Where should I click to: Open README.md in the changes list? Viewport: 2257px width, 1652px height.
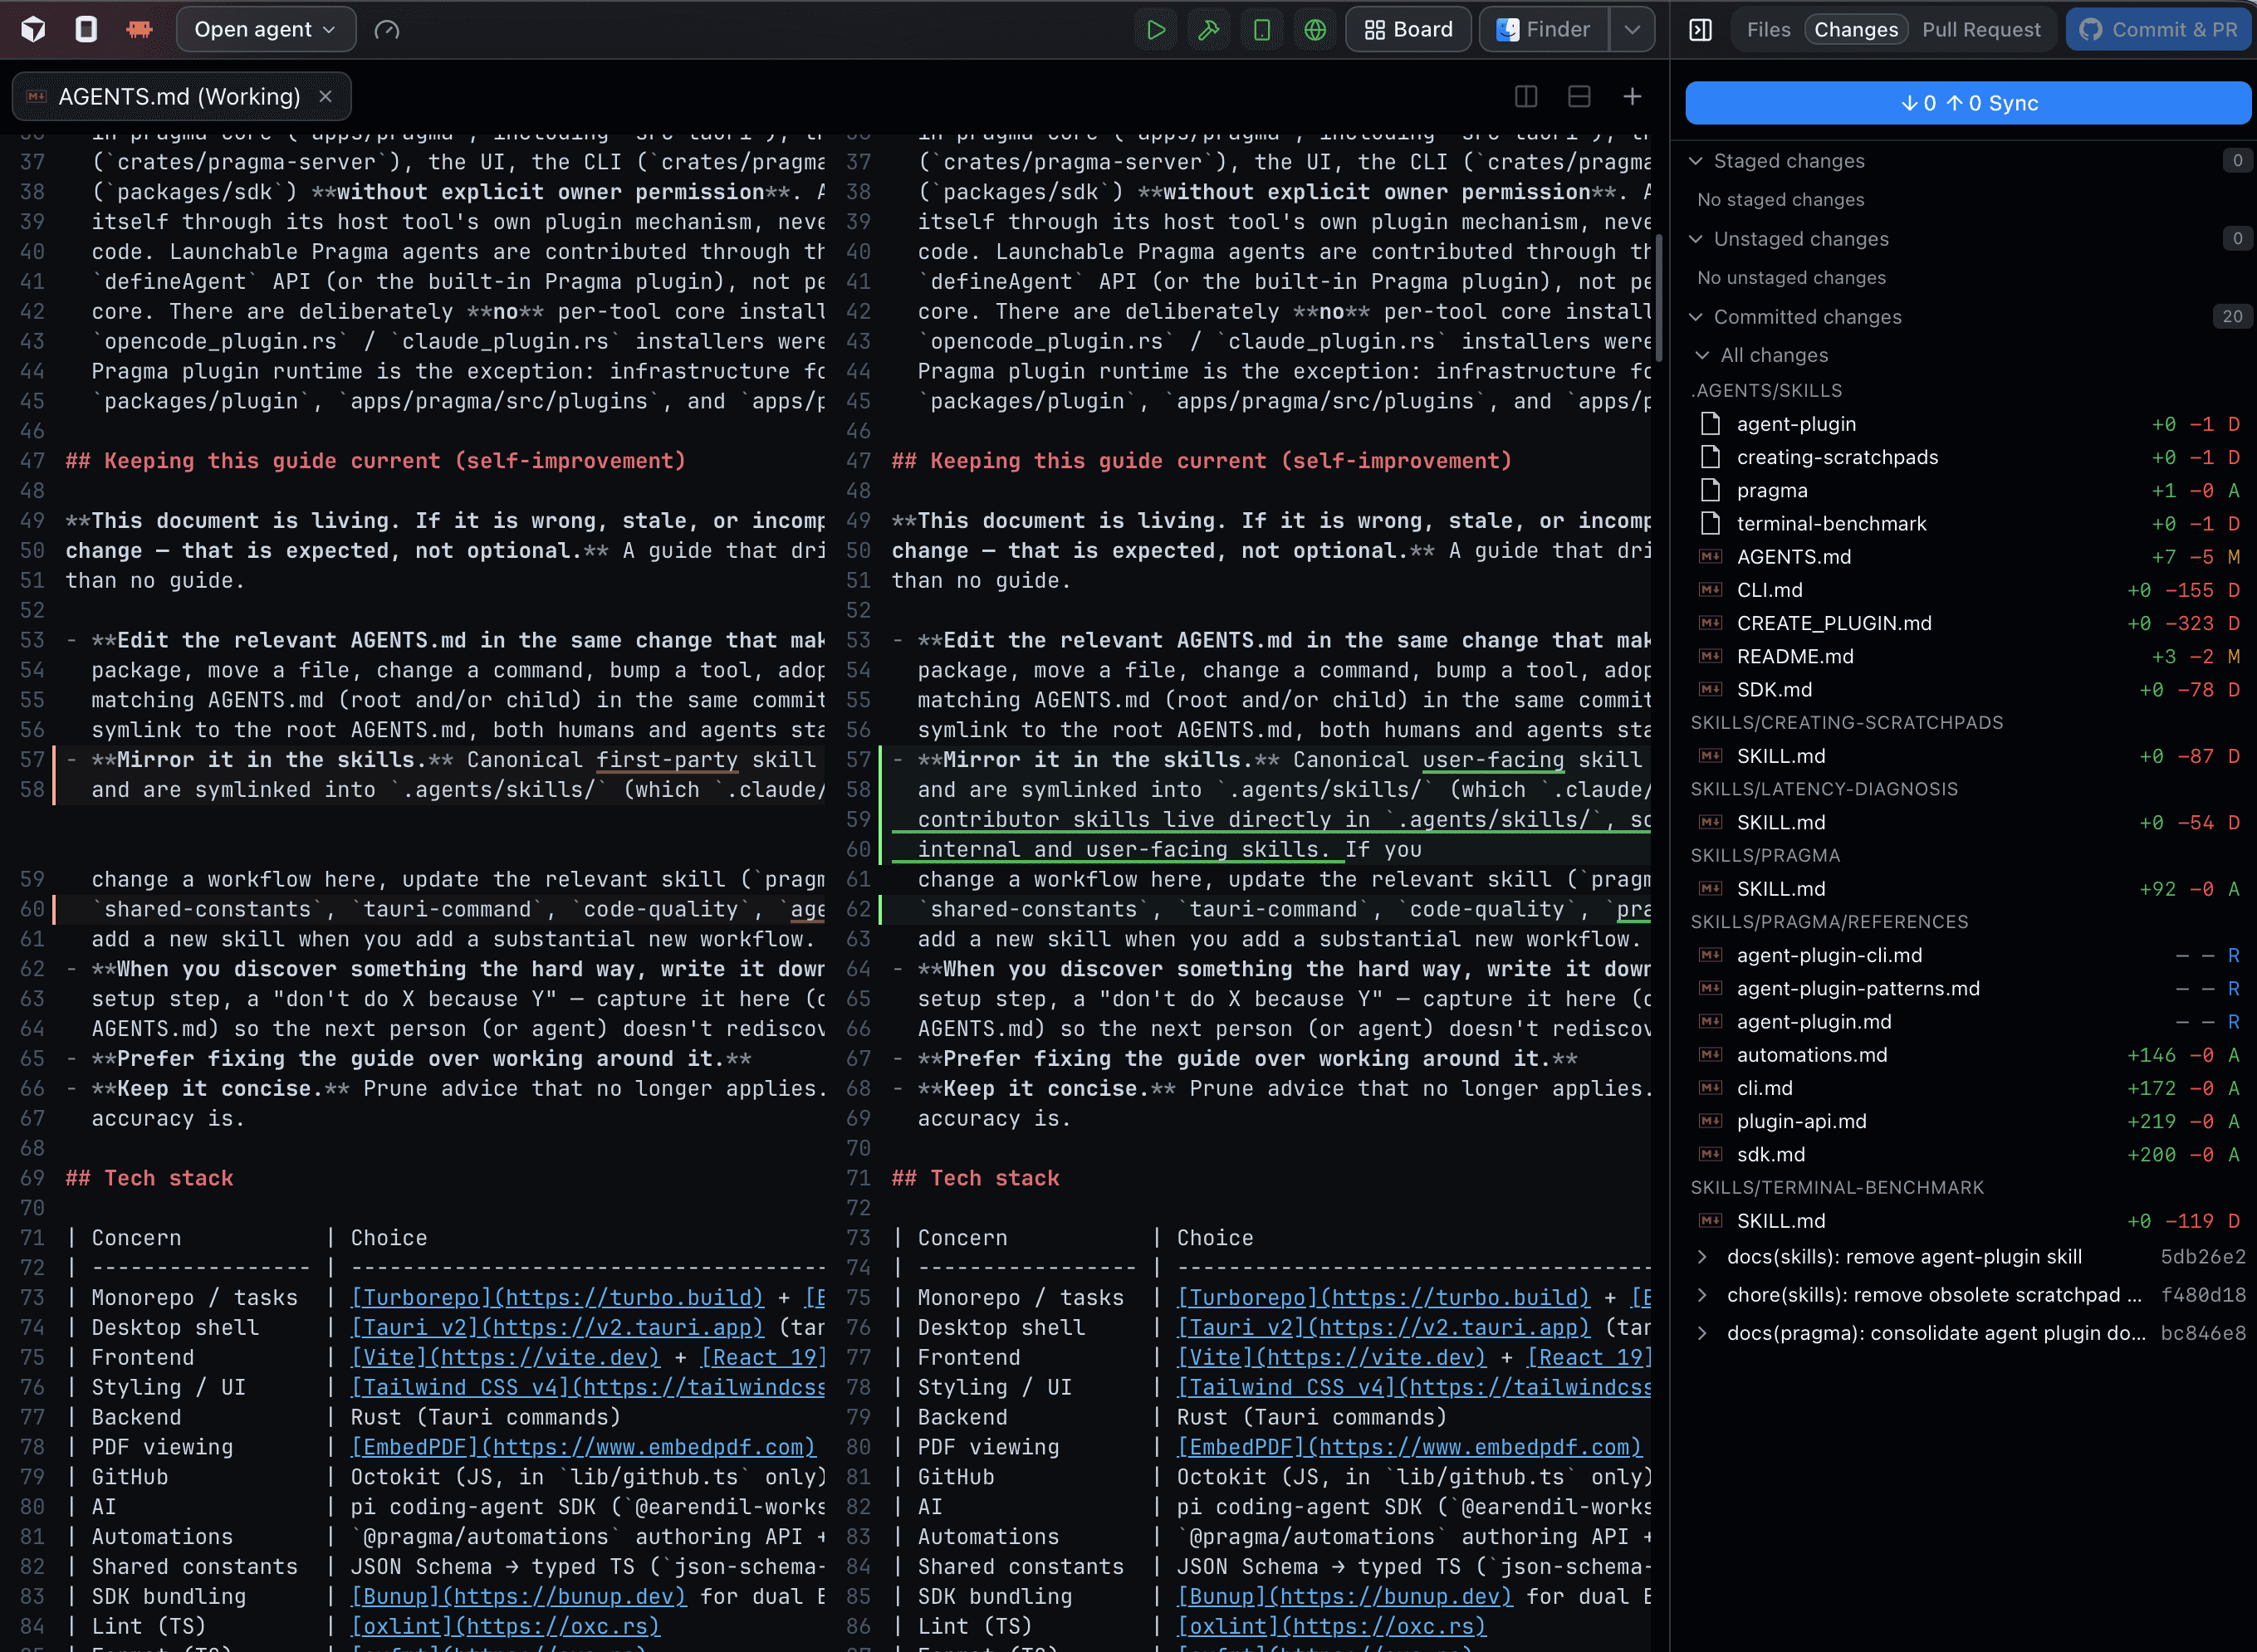point(1968,656)
